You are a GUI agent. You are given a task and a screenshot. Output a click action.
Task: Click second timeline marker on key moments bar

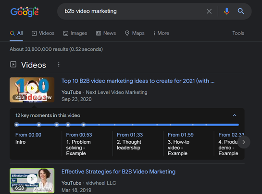[x=39, y=125]
